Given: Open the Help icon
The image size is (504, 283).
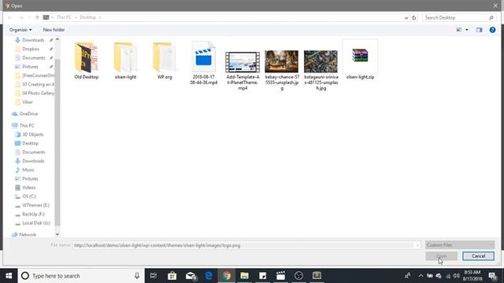Looking at the screenshot, I should (x=492, y=30).
